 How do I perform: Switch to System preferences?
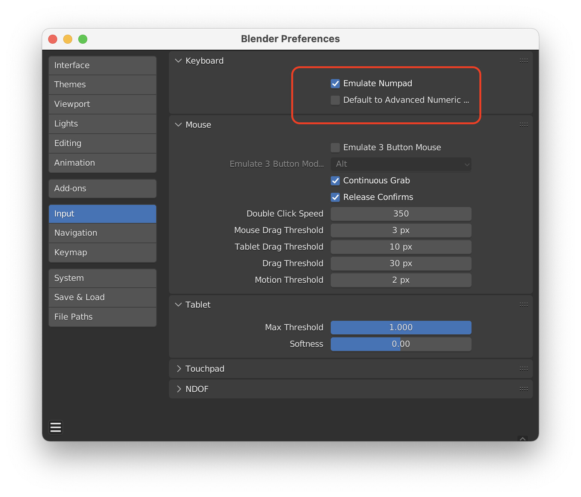pos(102,278)
